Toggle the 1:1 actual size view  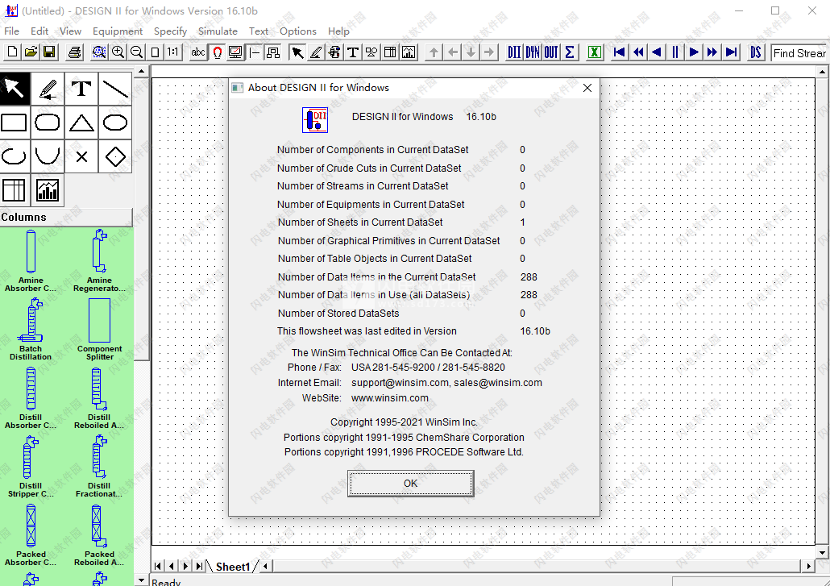173,52
